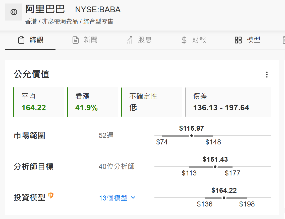285x219 pixels.
Task: Click the $177 analyst high target
Action: click(x=233, y=173)
